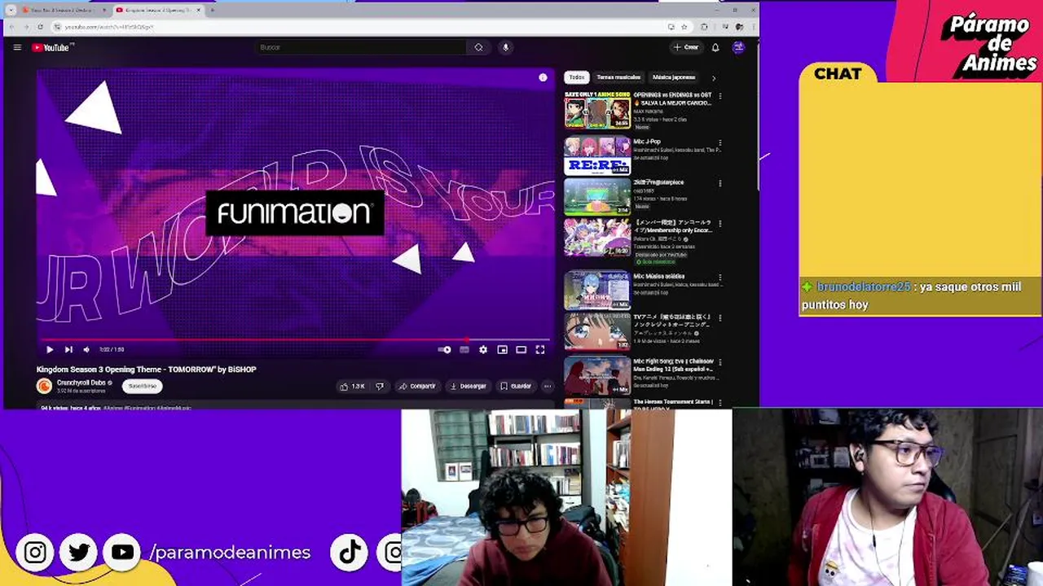Open the TikTok icon in the overlay
Screen dimensions: 1043x586
[x=350, y=553]
